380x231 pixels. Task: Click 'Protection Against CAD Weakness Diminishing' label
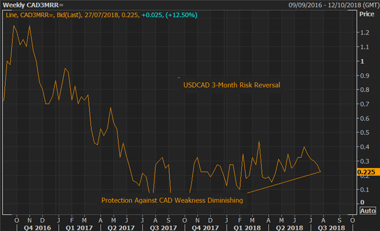pos(172,200)
